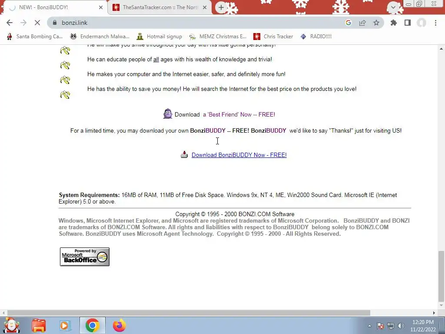Viewport: 445px width, 334px height.
Task: Switch to TheSantaTracker.com tab
Action: (160, 7)
